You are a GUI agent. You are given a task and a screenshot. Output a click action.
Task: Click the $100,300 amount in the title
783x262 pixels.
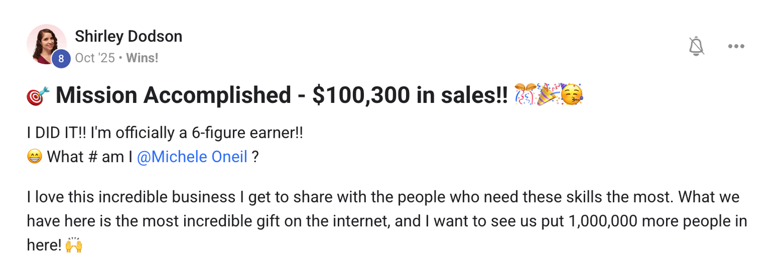coord(355,96)
